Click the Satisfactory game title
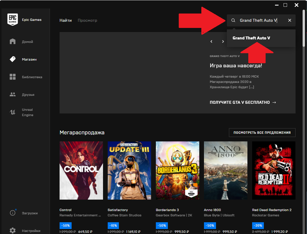The width and height of the screenshot is (307, 234). pos(118,210)
